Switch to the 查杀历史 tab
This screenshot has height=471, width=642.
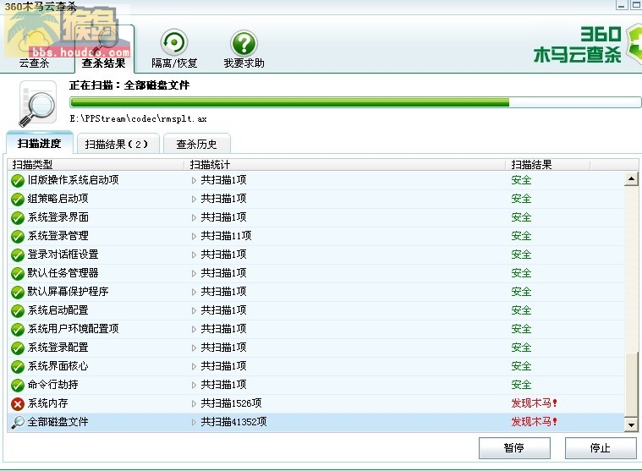tap(196, 144)
